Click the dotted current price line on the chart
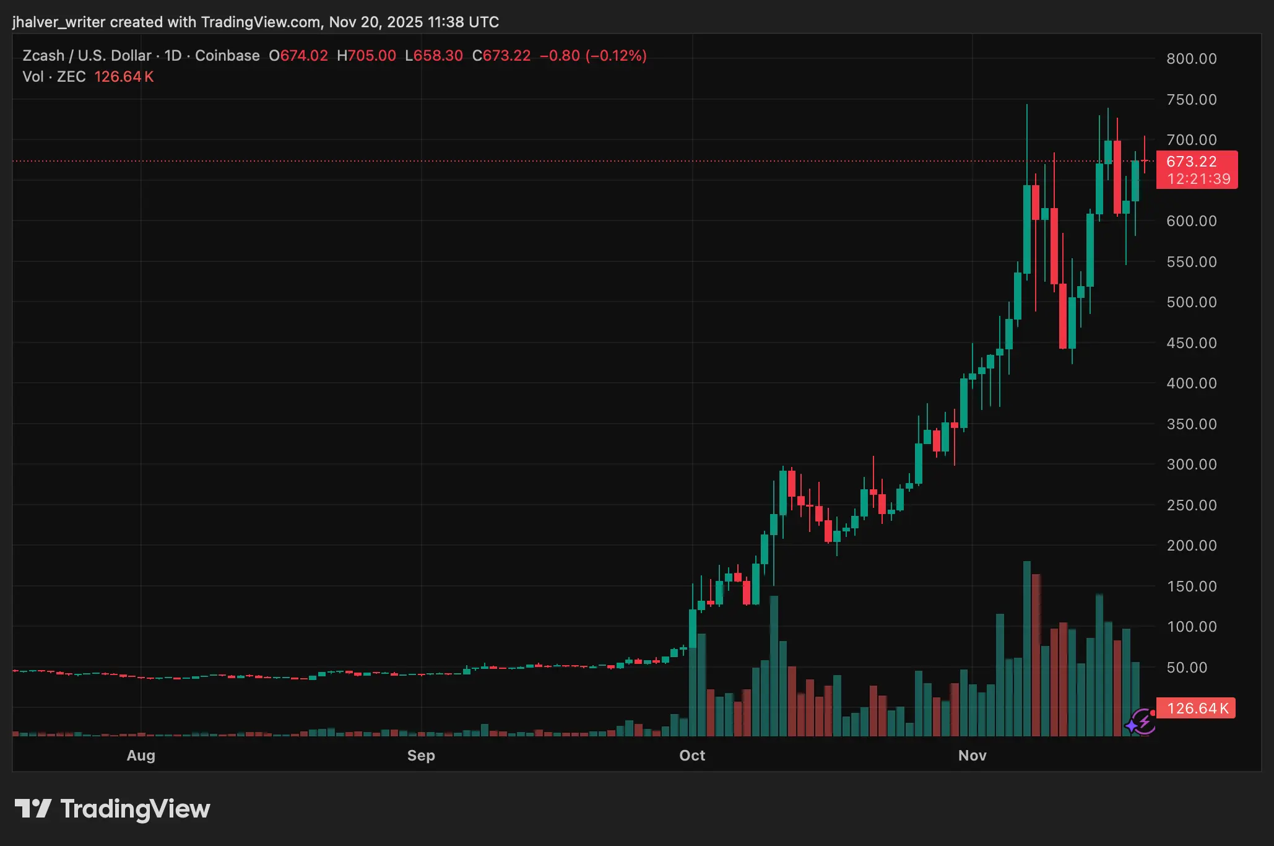The image size is (1274, 846). tap(557, 161)
